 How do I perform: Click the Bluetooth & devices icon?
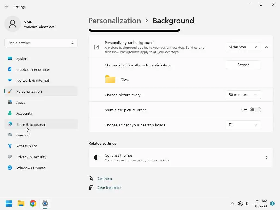[x=10, y=69]
